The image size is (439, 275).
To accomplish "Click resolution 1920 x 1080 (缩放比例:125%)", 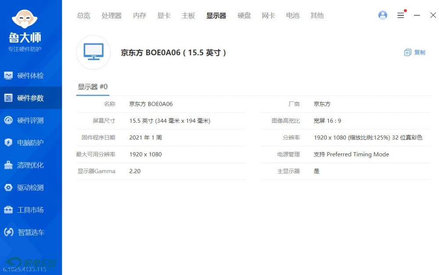I will 352,138.
